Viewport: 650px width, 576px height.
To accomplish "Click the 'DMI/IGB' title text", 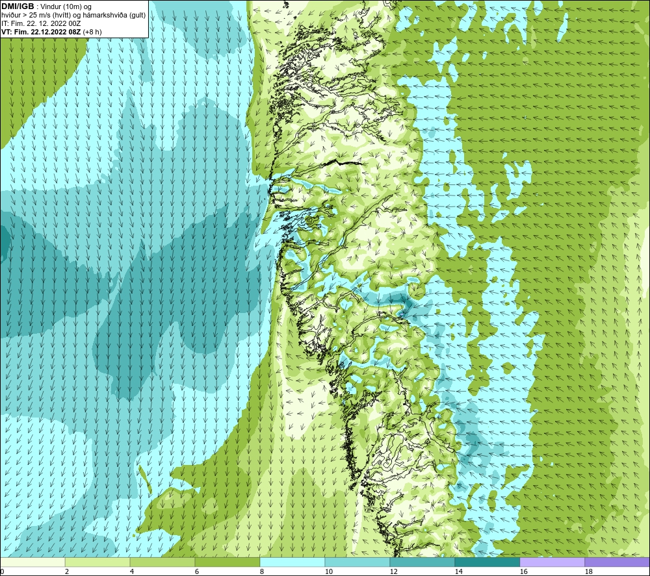I will coord(18,6).
